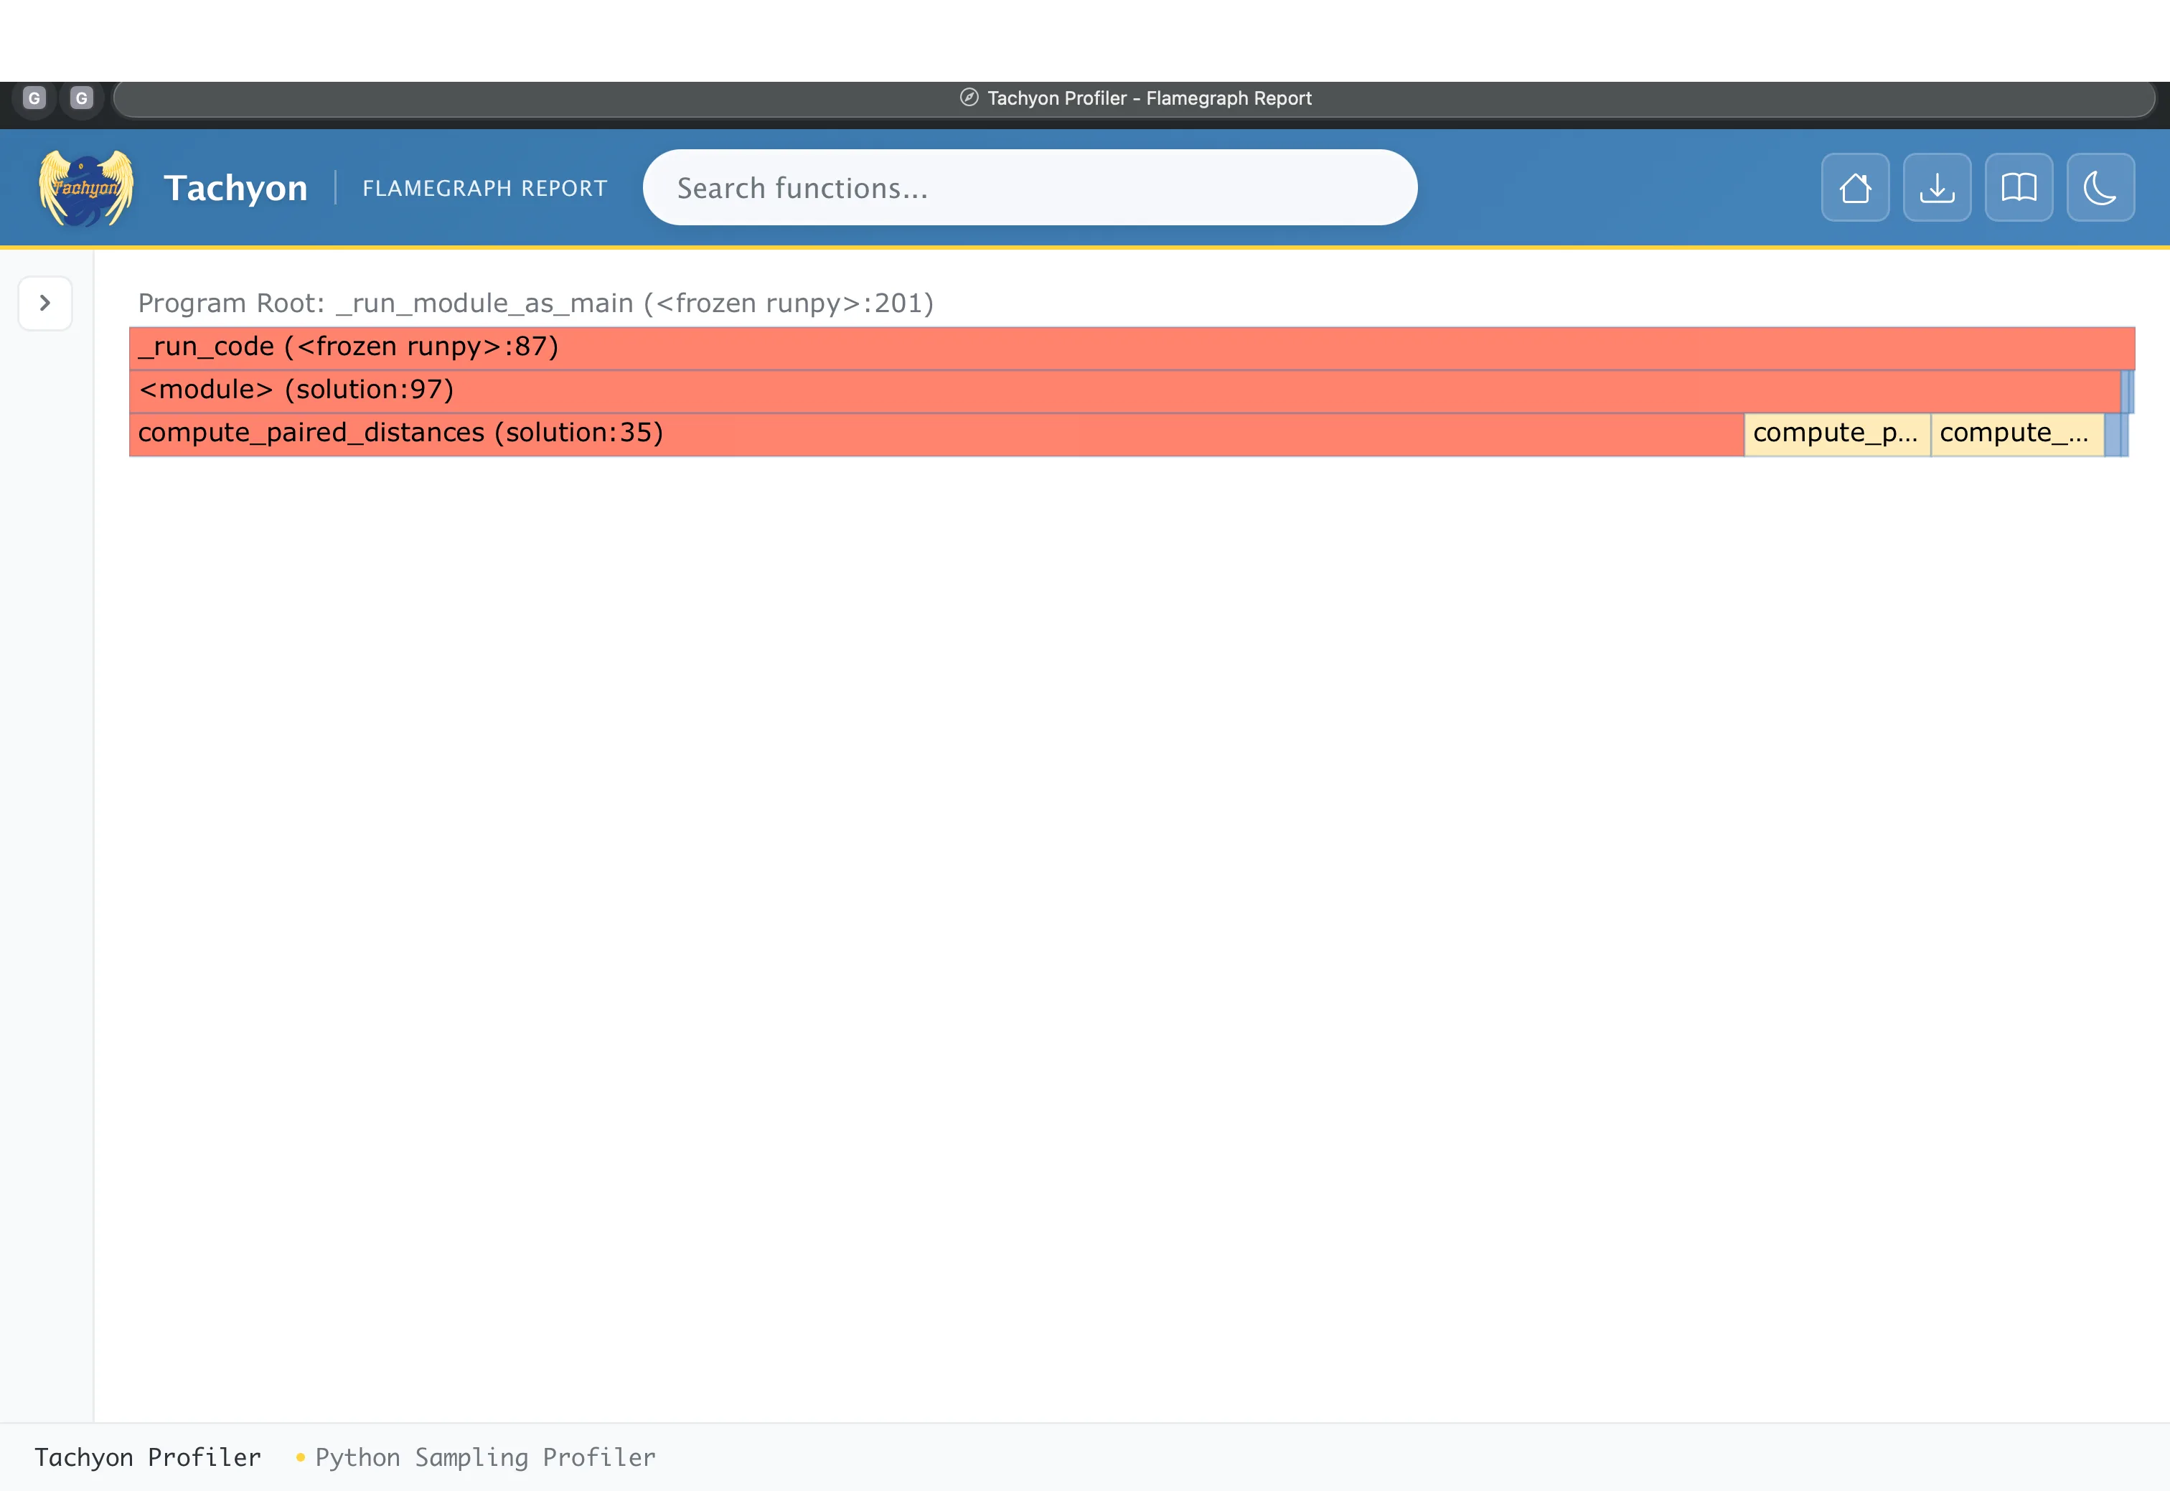Click the Tachyon Profiler footer text
Screen dimensions: 2170x1491
pyautogui.click(x=148, y=1457)
